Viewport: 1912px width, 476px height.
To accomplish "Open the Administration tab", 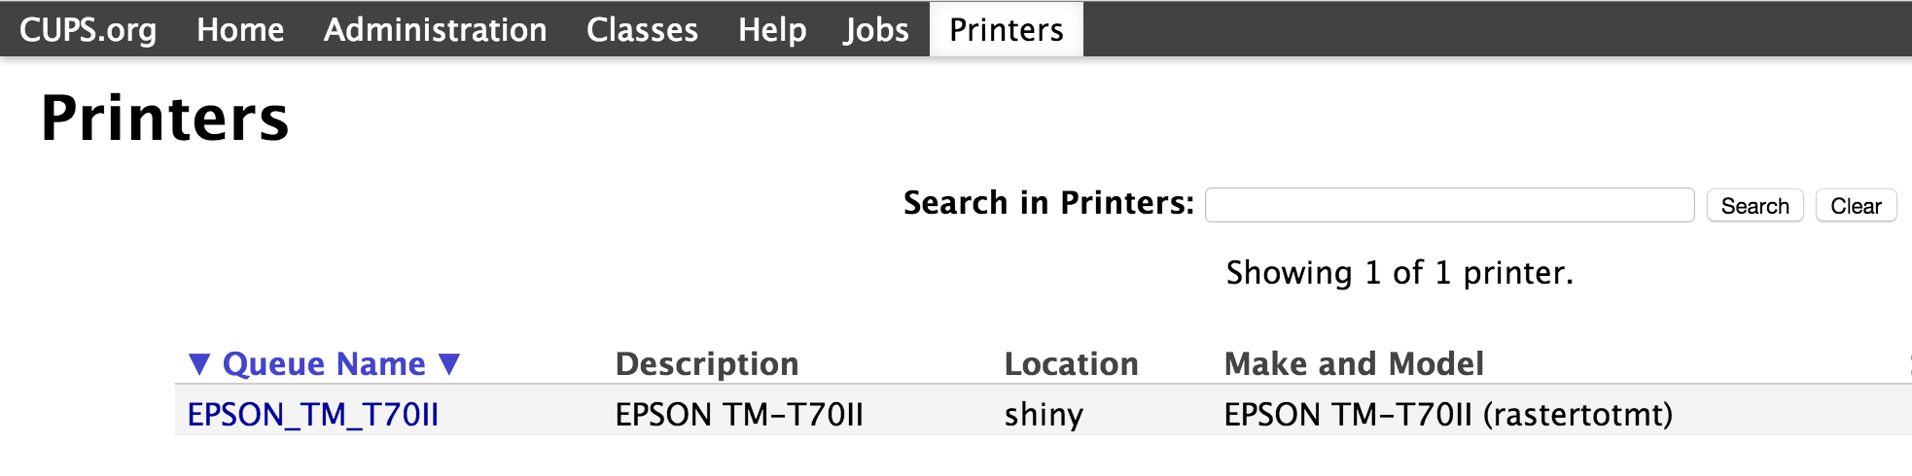I will (x=436, y=29).
